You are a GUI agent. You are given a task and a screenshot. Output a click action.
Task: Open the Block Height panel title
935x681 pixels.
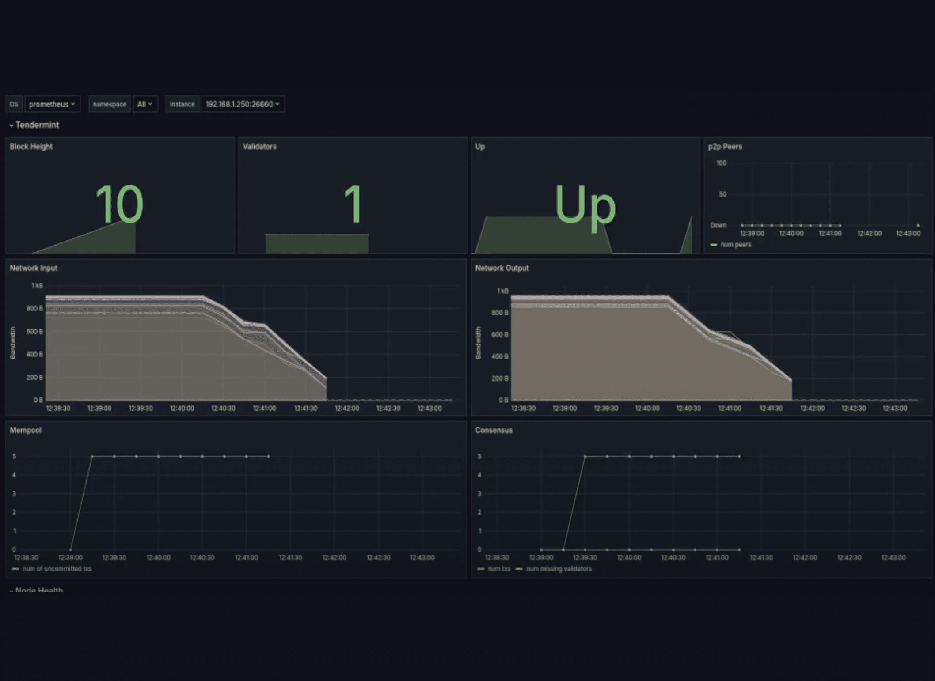coord(31,147)
